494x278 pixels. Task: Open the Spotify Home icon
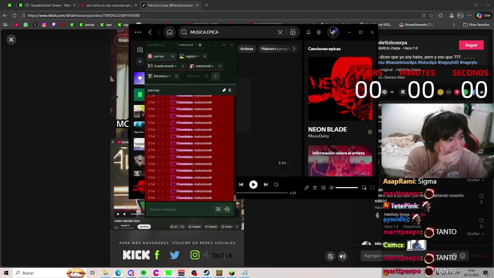(x=170, y=32)
